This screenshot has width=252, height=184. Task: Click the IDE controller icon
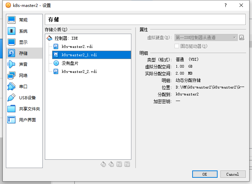(x=49, y=38)
